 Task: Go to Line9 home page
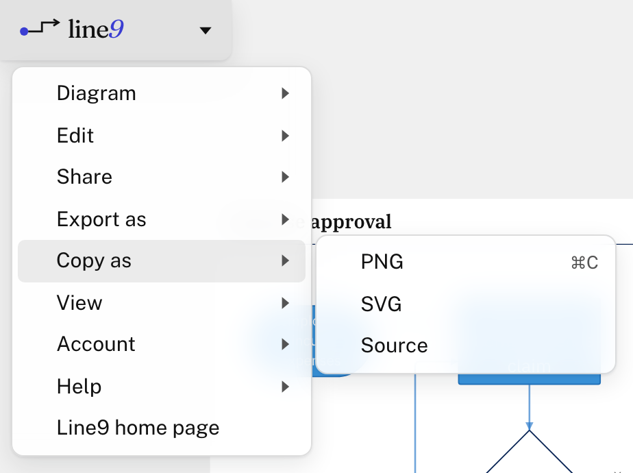coord(162,428)
